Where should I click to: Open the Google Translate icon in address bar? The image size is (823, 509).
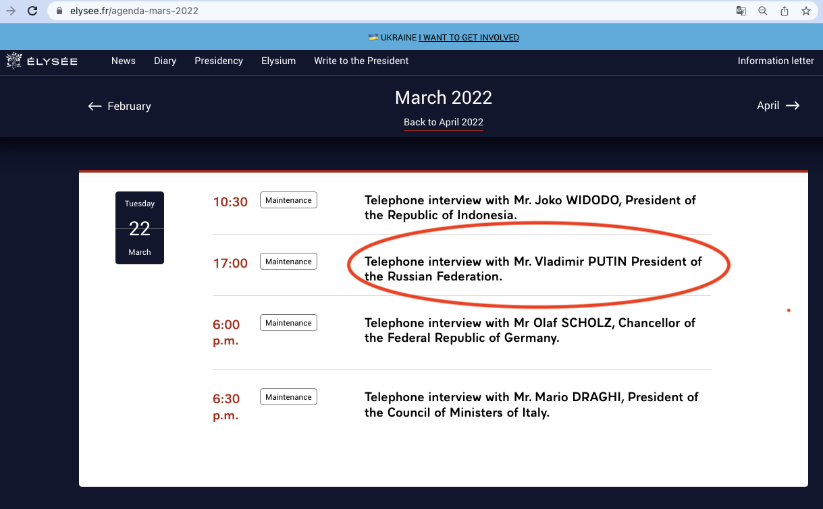(741, 11)
